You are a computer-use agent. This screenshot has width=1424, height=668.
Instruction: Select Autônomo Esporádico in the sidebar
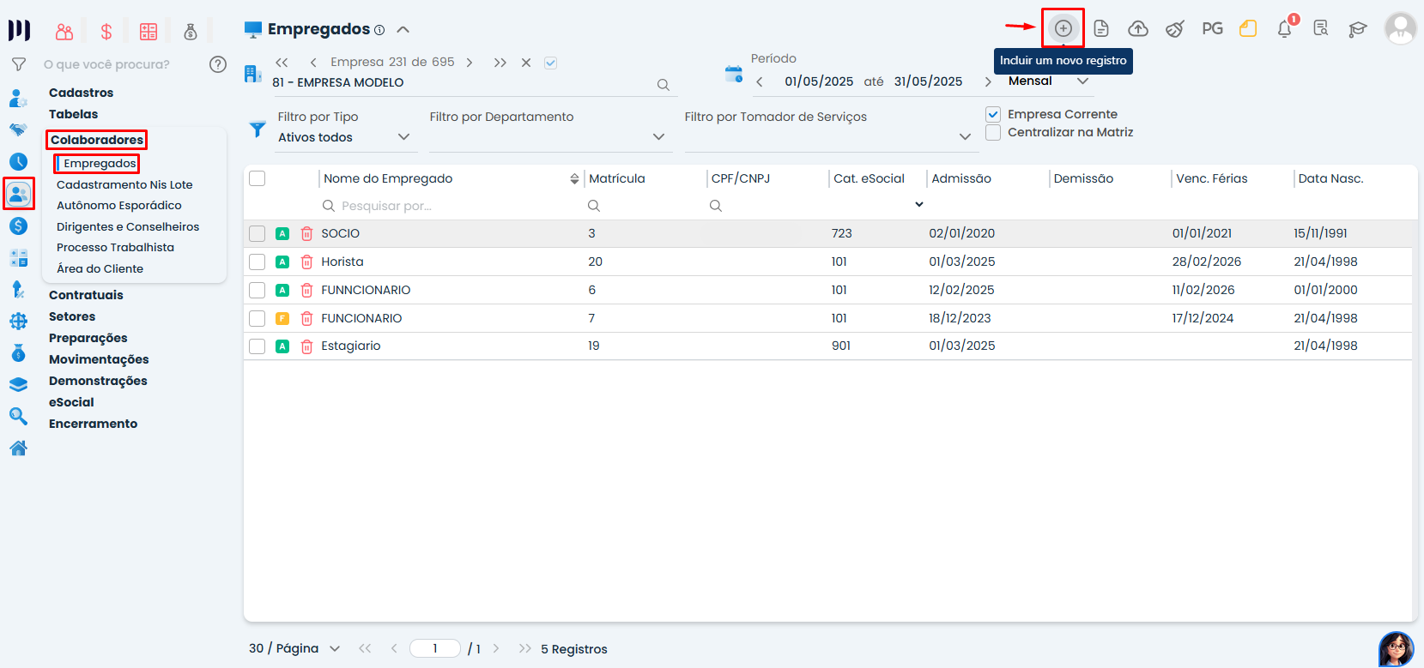[x=119, y=206]
